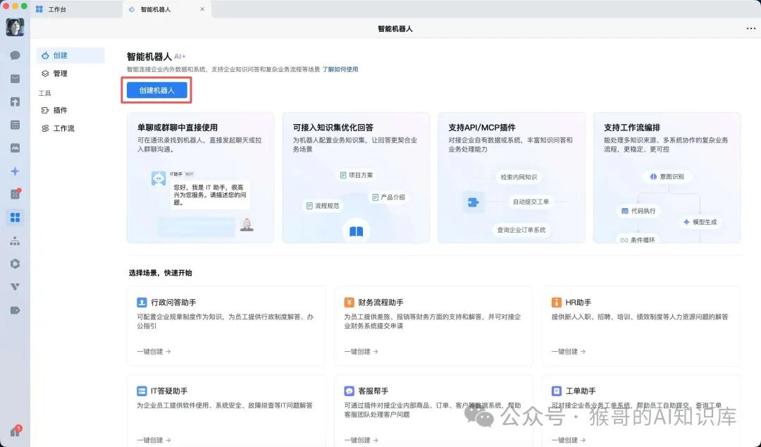Open the Contacts organization icon in sidebar
Screen dimensions: 761x447
(x=15, y=242)
